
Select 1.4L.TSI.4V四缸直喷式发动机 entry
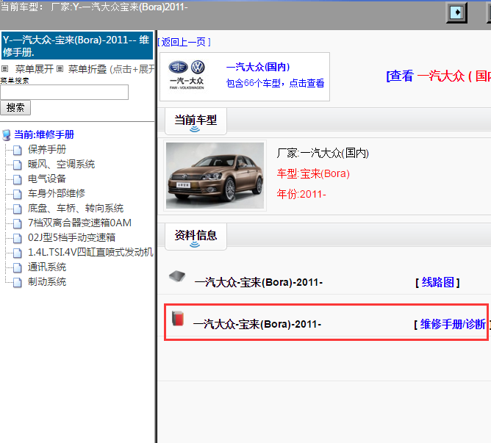90,252
